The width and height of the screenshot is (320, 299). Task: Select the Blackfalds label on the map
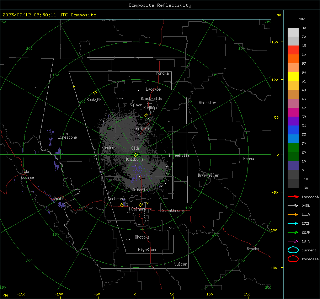pos(151,98)
